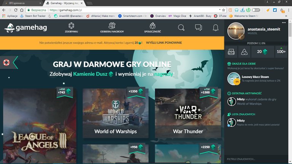The image size is (292, 164).
Task: Close the BTCspinner.io tab
Action: point(40,3)
